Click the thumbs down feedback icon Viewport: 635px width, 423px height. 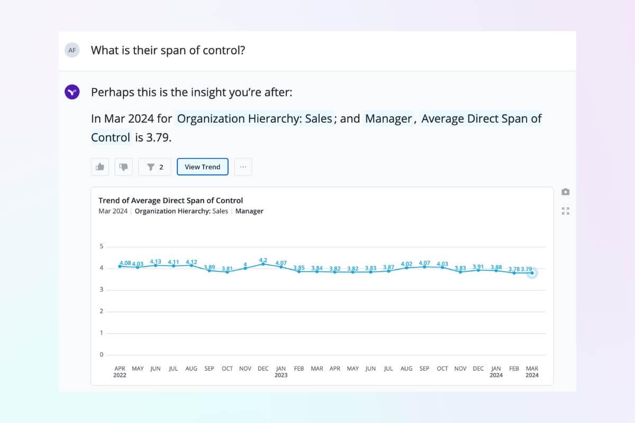point(124,167)
